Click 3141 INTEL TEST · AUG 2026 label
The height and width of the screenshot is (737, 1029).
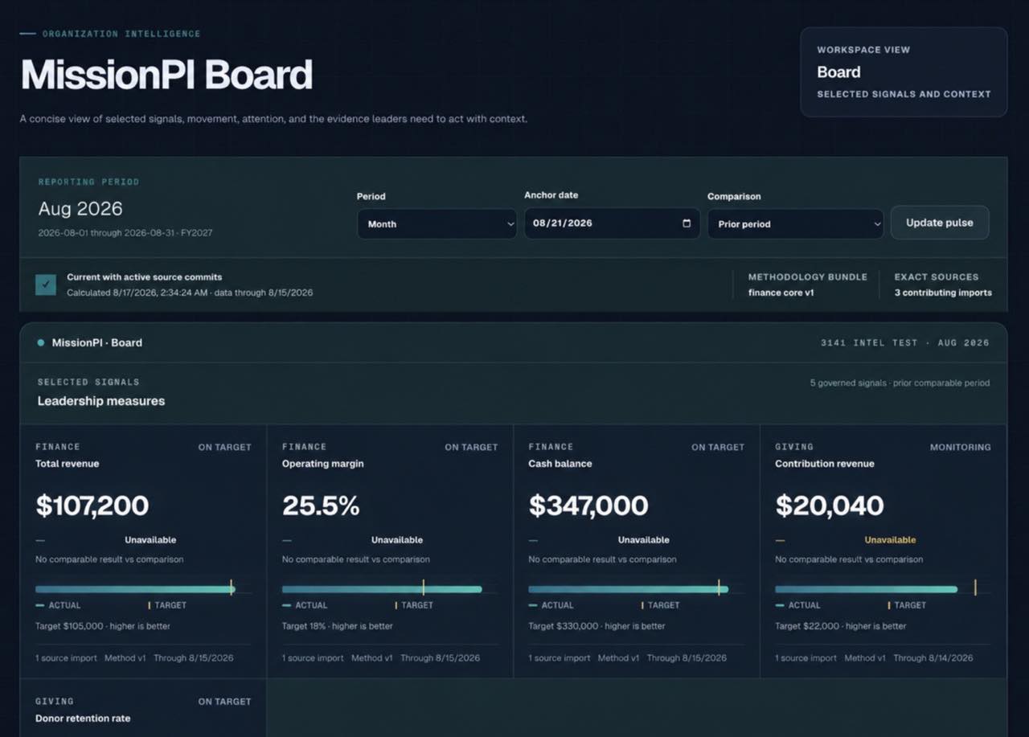904,342
